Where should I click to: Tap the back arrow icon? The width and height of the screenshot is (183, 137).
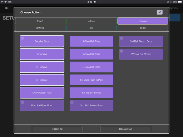coord(6,8)
